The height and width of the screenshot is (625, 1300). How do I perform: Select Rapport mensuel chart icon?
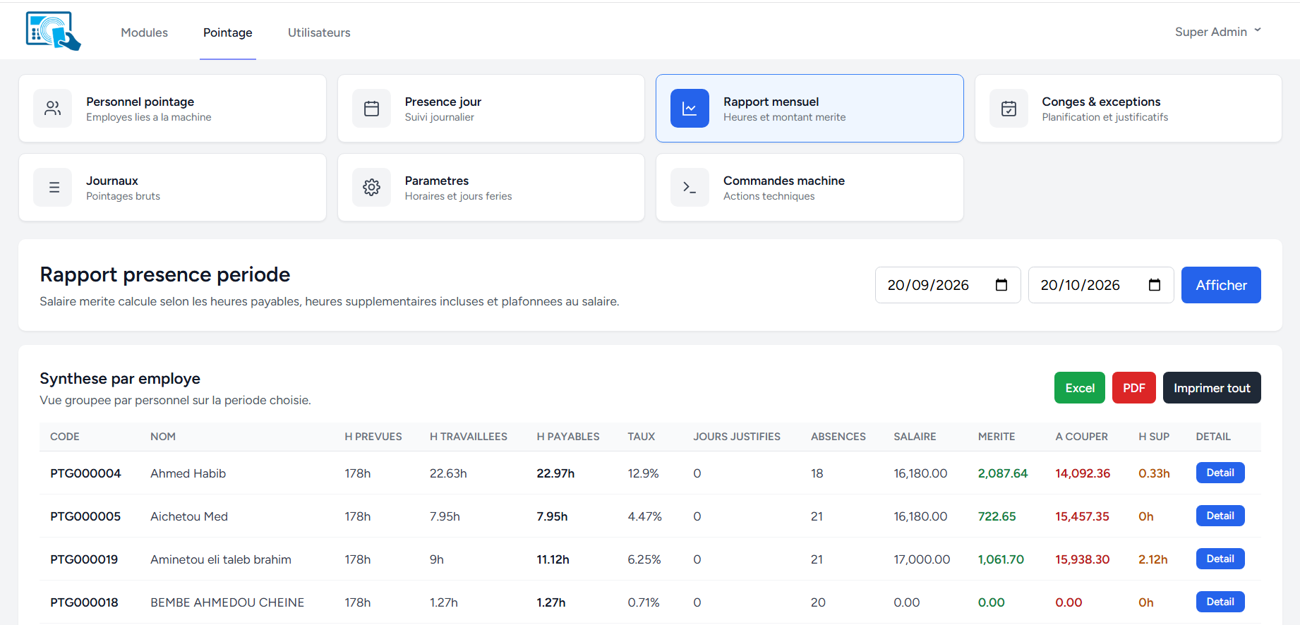click(690, 108)
